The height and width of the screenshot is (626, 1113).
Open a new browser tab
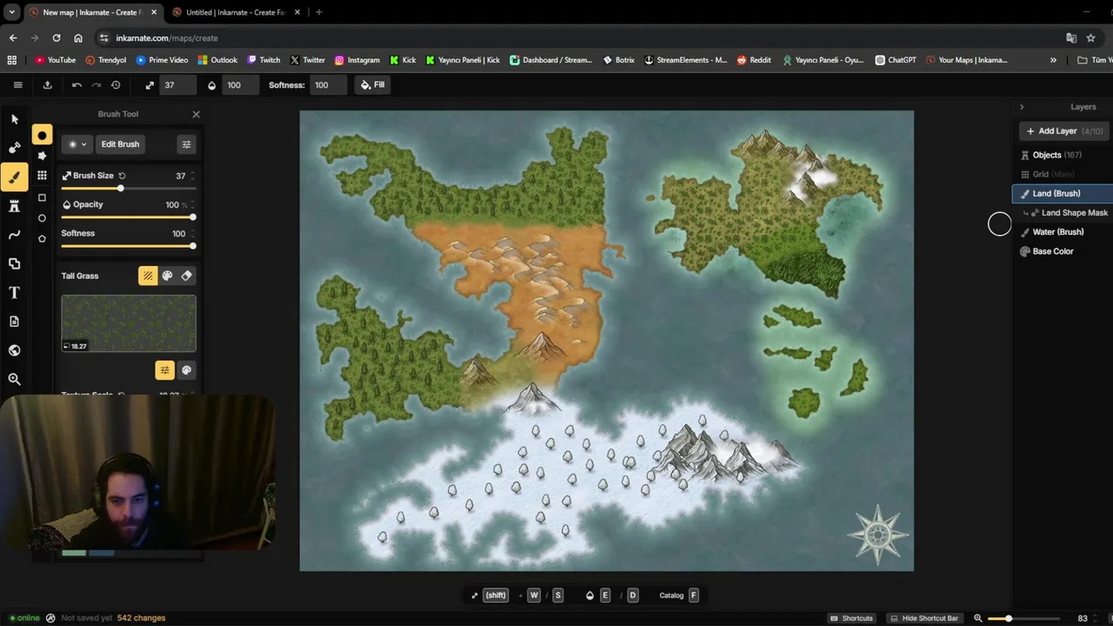pyautogui.click(x=318, y=12)
